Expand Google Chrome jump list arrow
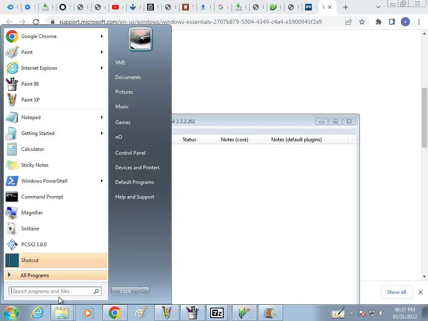Screen dimensions: 428x321 click(102, 36)
